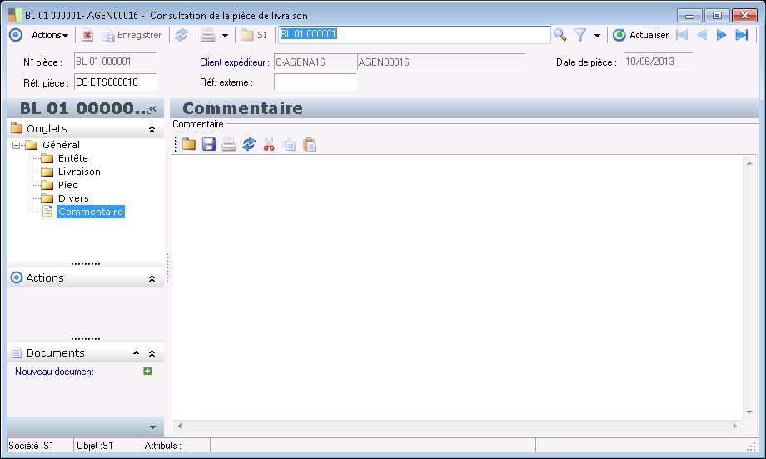766x459 pixels.
Task: Click the S1 folder button
Action: (254, 35)
